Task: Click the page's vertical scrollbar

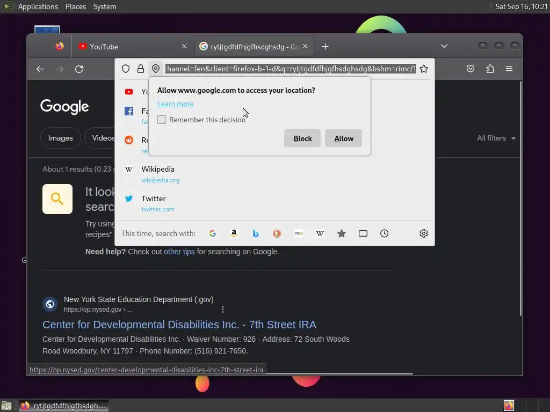Action: pos(520,198)
